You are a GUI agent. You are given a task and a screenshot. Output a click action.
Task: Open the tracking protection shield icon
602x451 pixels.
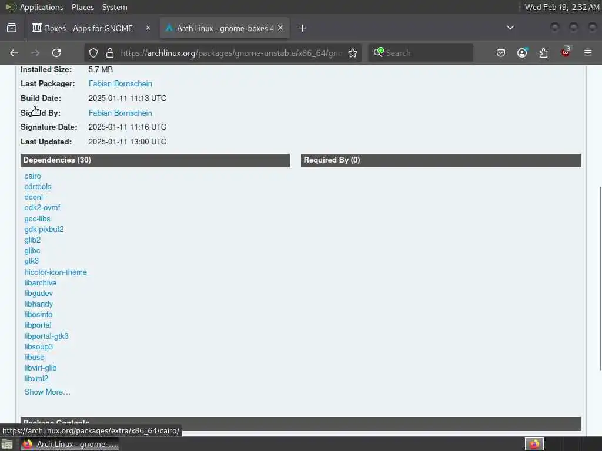(x=93, y=53)
